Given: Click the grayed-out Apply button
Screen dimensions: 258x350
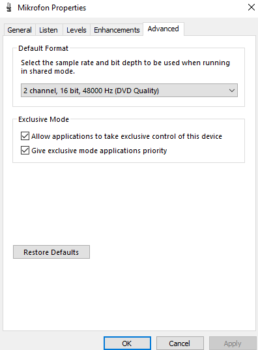Looking at the screenshot, I should (233, 343).
